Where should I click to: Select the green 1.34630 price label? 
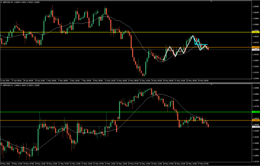(x=255, y=112)
